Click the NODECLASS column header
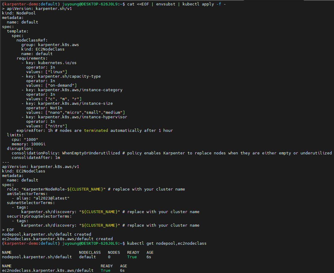Image resolution: width=334 pixels, height=273 pixels. pyautogui.click(x=90, y=253)
